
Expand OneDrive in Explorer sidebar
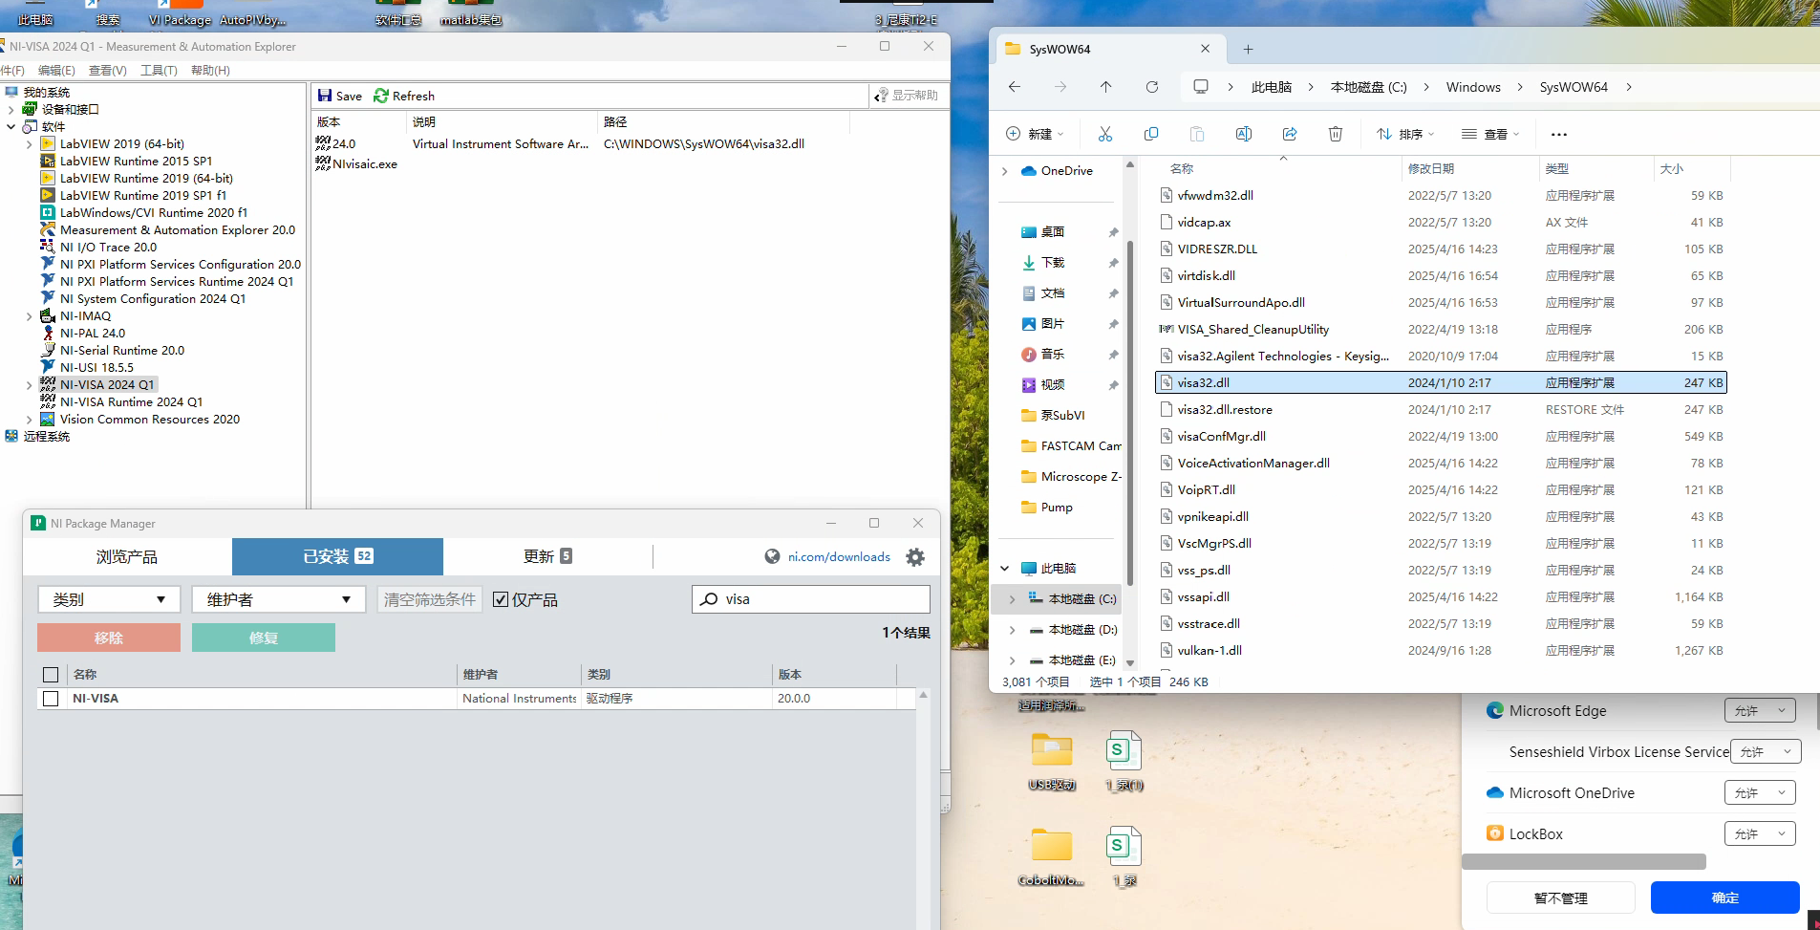click(x=1004, y=171)
